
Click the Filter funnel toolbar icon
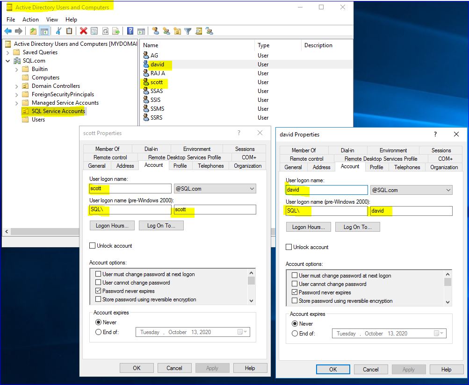click(x=188, y=31)
